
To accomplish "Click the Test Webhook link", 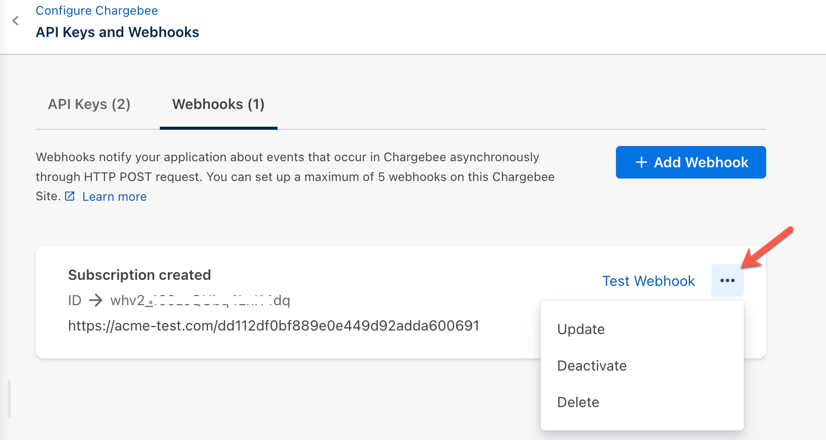I will (648, 281).
